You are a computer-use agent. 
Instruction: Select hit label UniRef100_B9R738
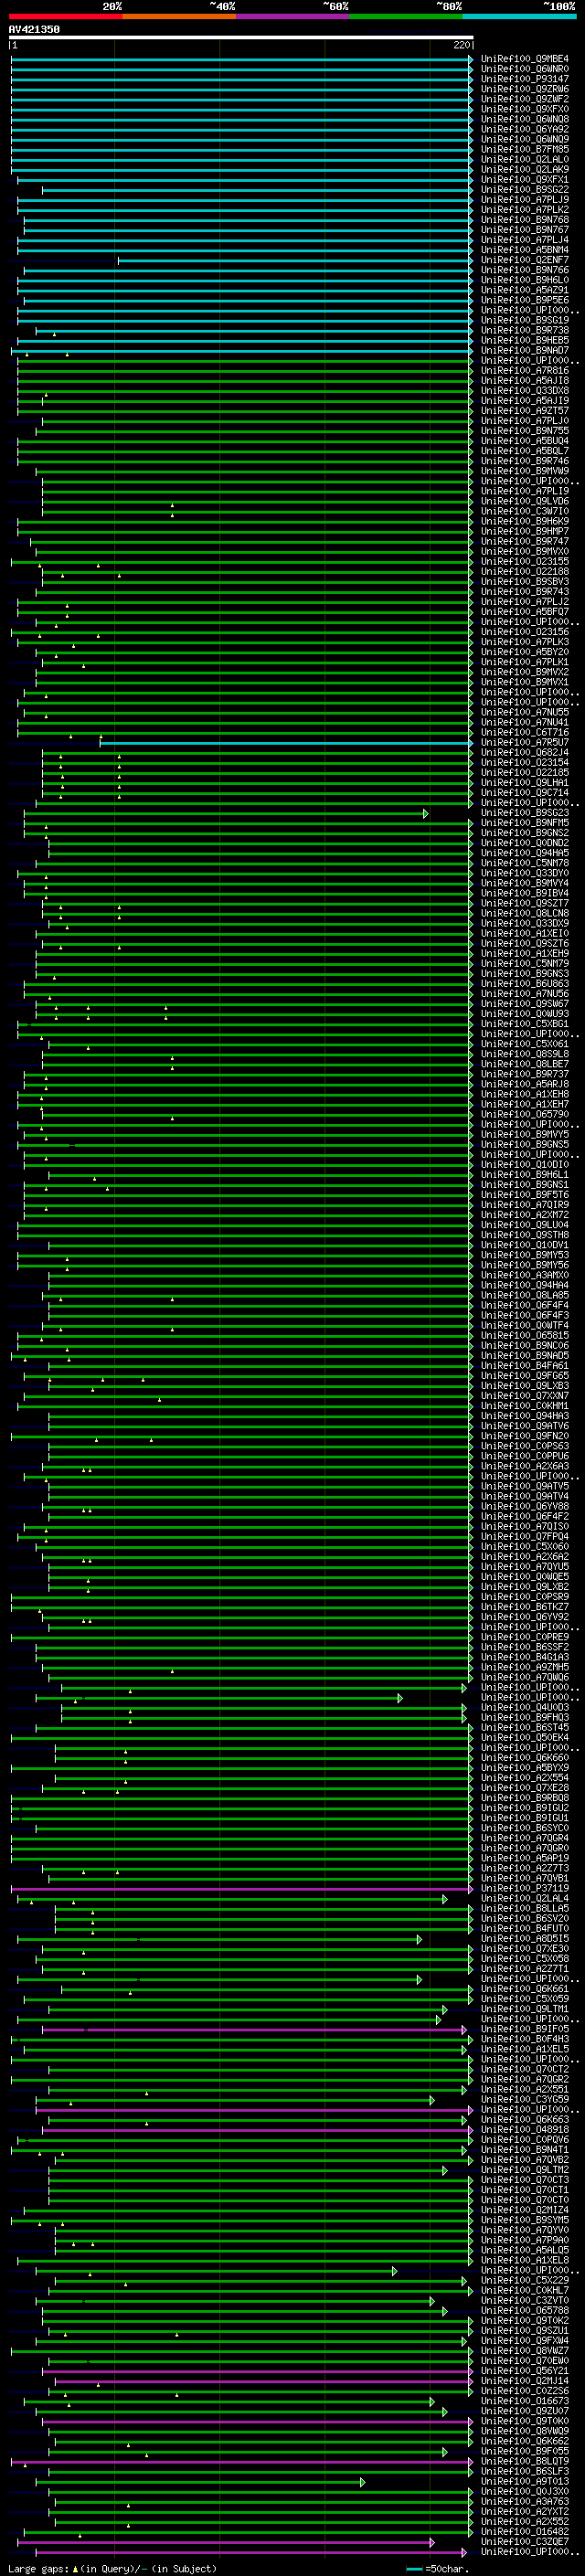point(525,330)
